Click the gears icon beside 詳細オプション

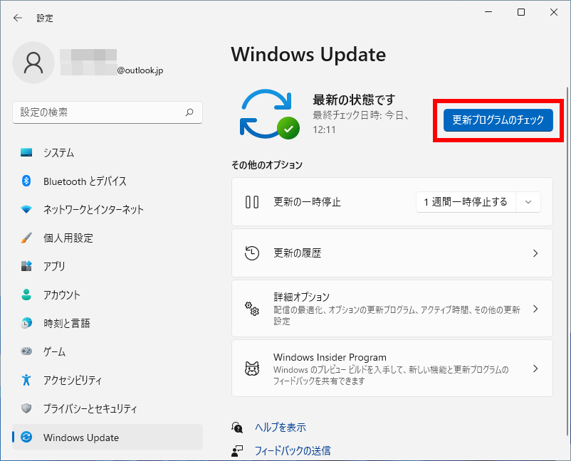pyautogui.click(x=252, y=309)
